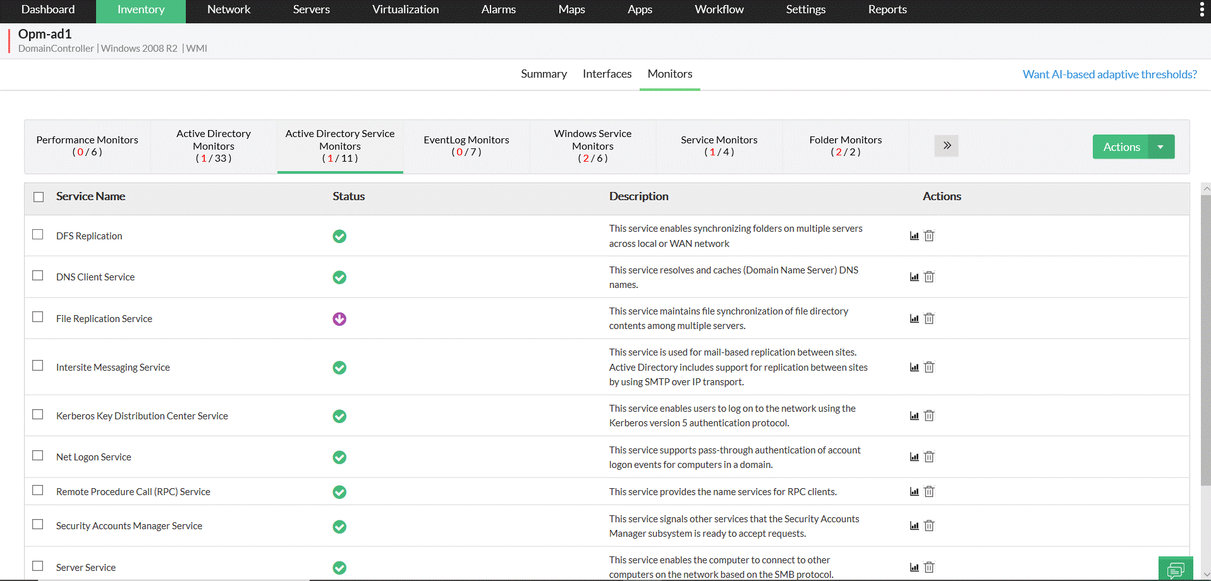Screen dimensions: 1211x581
Task: Open the three-dot more options menu
Action: (x=1202, y=9)
